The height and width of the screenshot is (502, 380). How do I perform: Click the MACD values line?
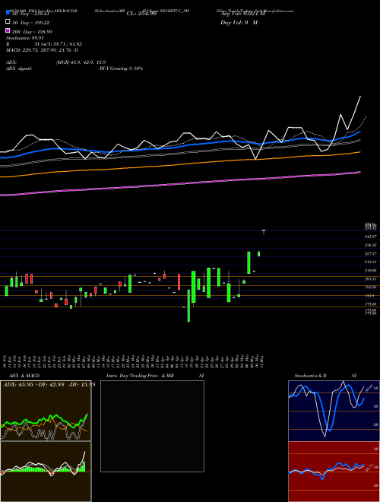click(42, 50)
